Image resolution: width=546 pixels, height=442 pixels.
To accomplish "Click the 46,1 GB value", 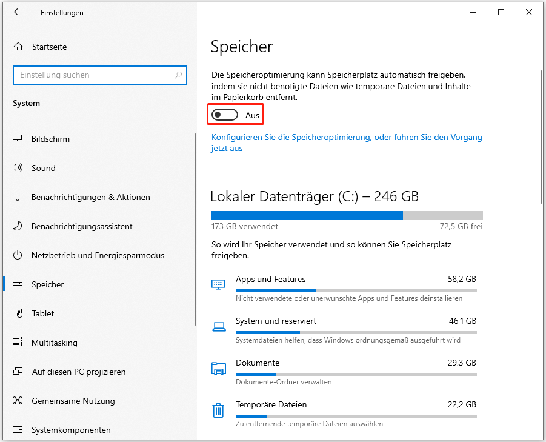I will 462,321.
